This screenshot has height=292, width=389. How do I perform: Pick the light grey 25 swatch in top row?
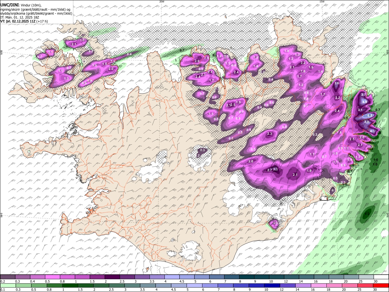(366, 277)
